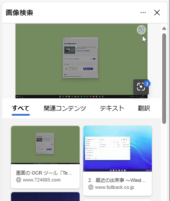The width and height of the screenshot is (170, 201).
Task: Click the main searched screenshot preview image
Action: coord(81,61)
